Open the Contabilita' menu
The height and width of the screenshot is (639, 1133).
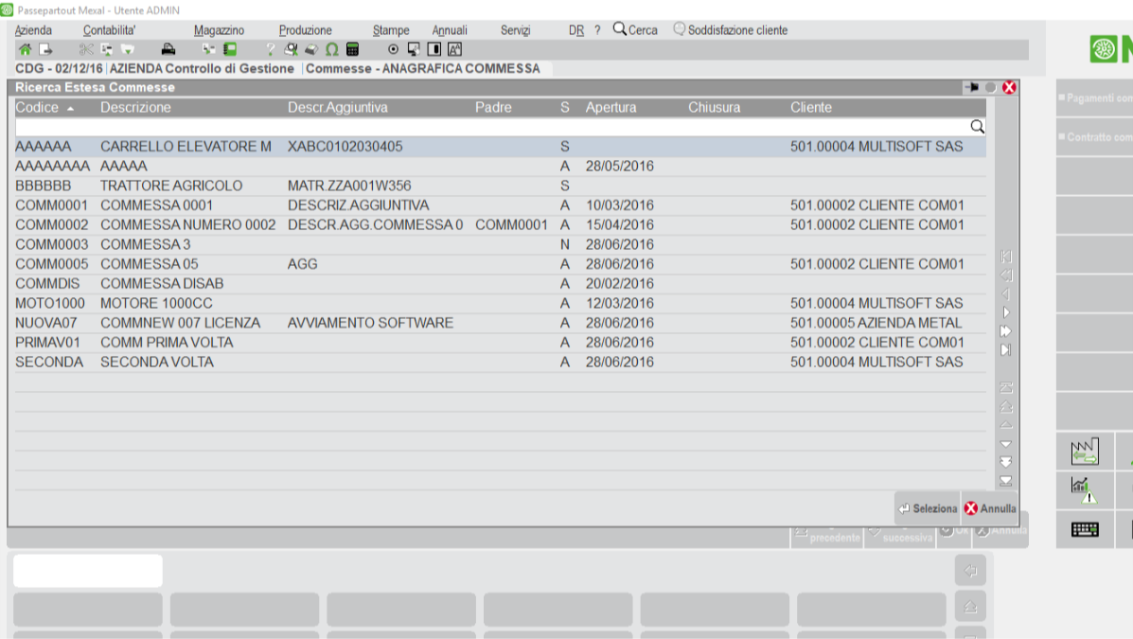[109, 30]
